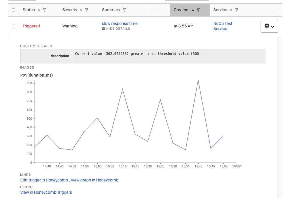
Task: Click the description text about threshold value
Action: tap(138, 54)
